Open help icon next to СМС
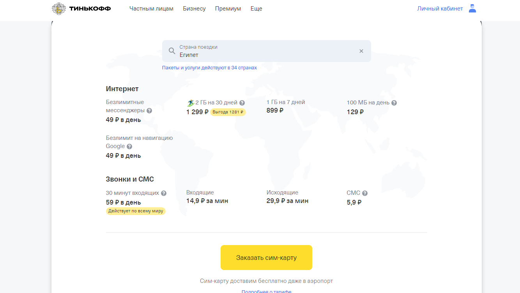Image resolution: width=520 pixels, height=293 pixels. 365,193
